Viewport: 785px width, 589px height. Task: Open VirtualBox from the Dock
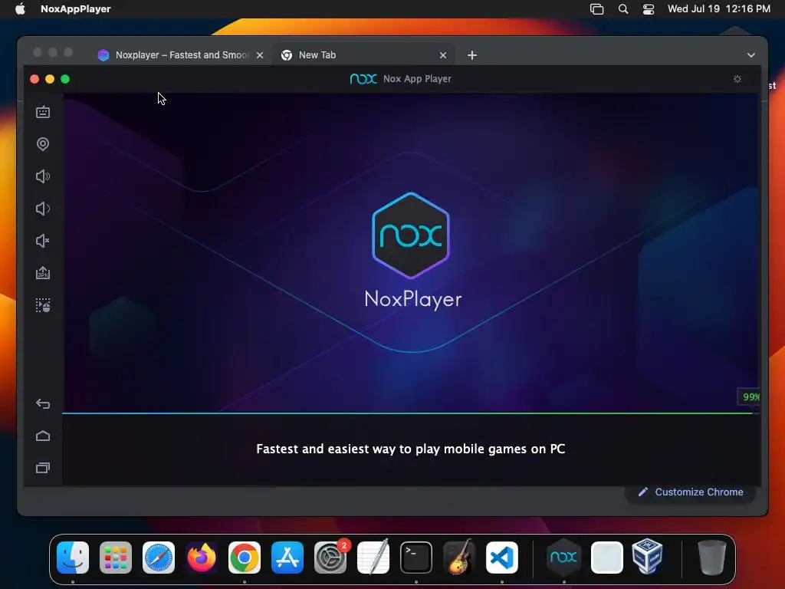pos(647,556)
